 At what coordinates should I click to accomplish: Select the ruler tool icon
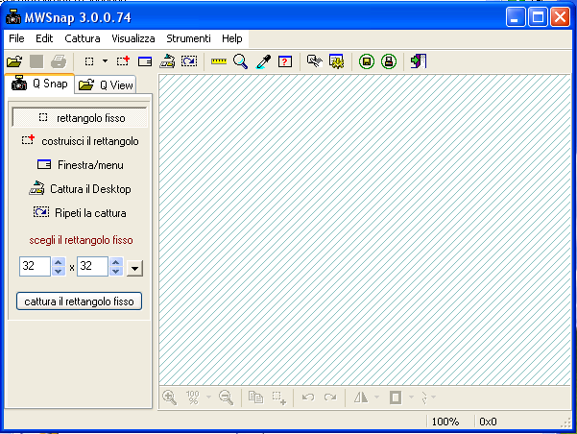click(218, 61)
